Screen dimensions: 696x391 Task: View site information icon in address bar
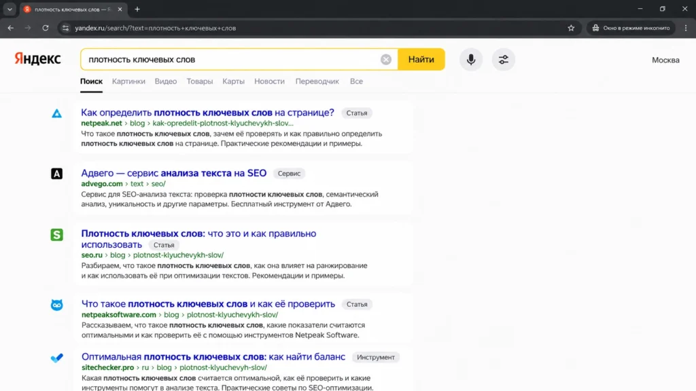66,28
